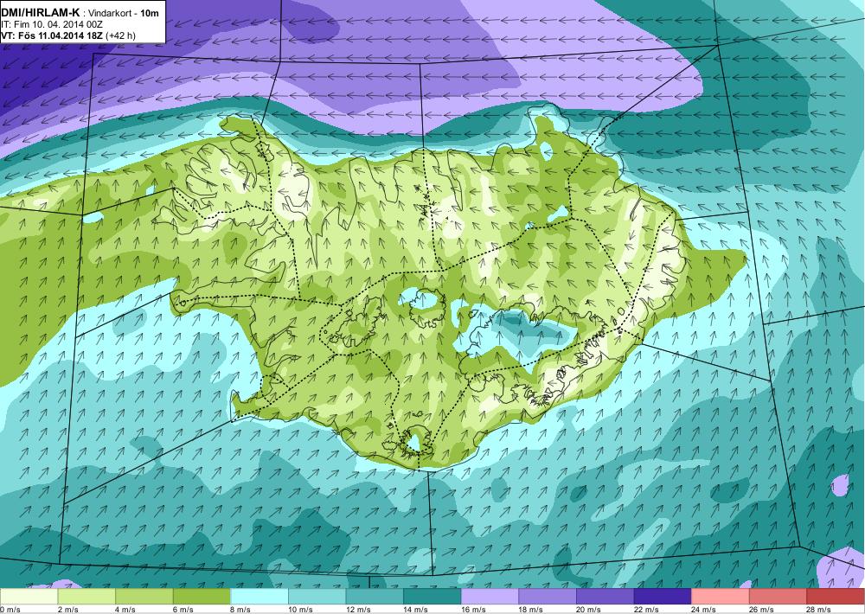Pick the legend swatch between 18 and 20 m/s
The image size is (865, 614).
click(548, 597)
